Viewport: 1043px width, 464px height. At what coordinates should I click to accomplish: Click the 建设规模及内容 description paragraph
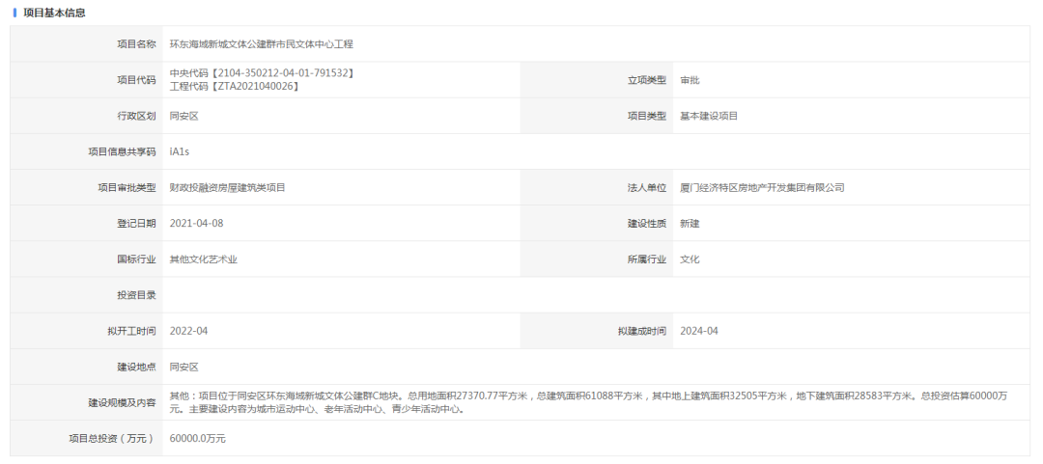(x=589, y=403)
